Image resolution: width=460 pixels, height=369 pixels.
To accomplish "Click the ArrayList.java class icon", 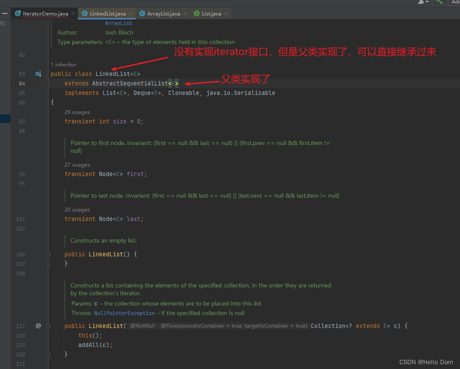I will click(x=142, y=13).
